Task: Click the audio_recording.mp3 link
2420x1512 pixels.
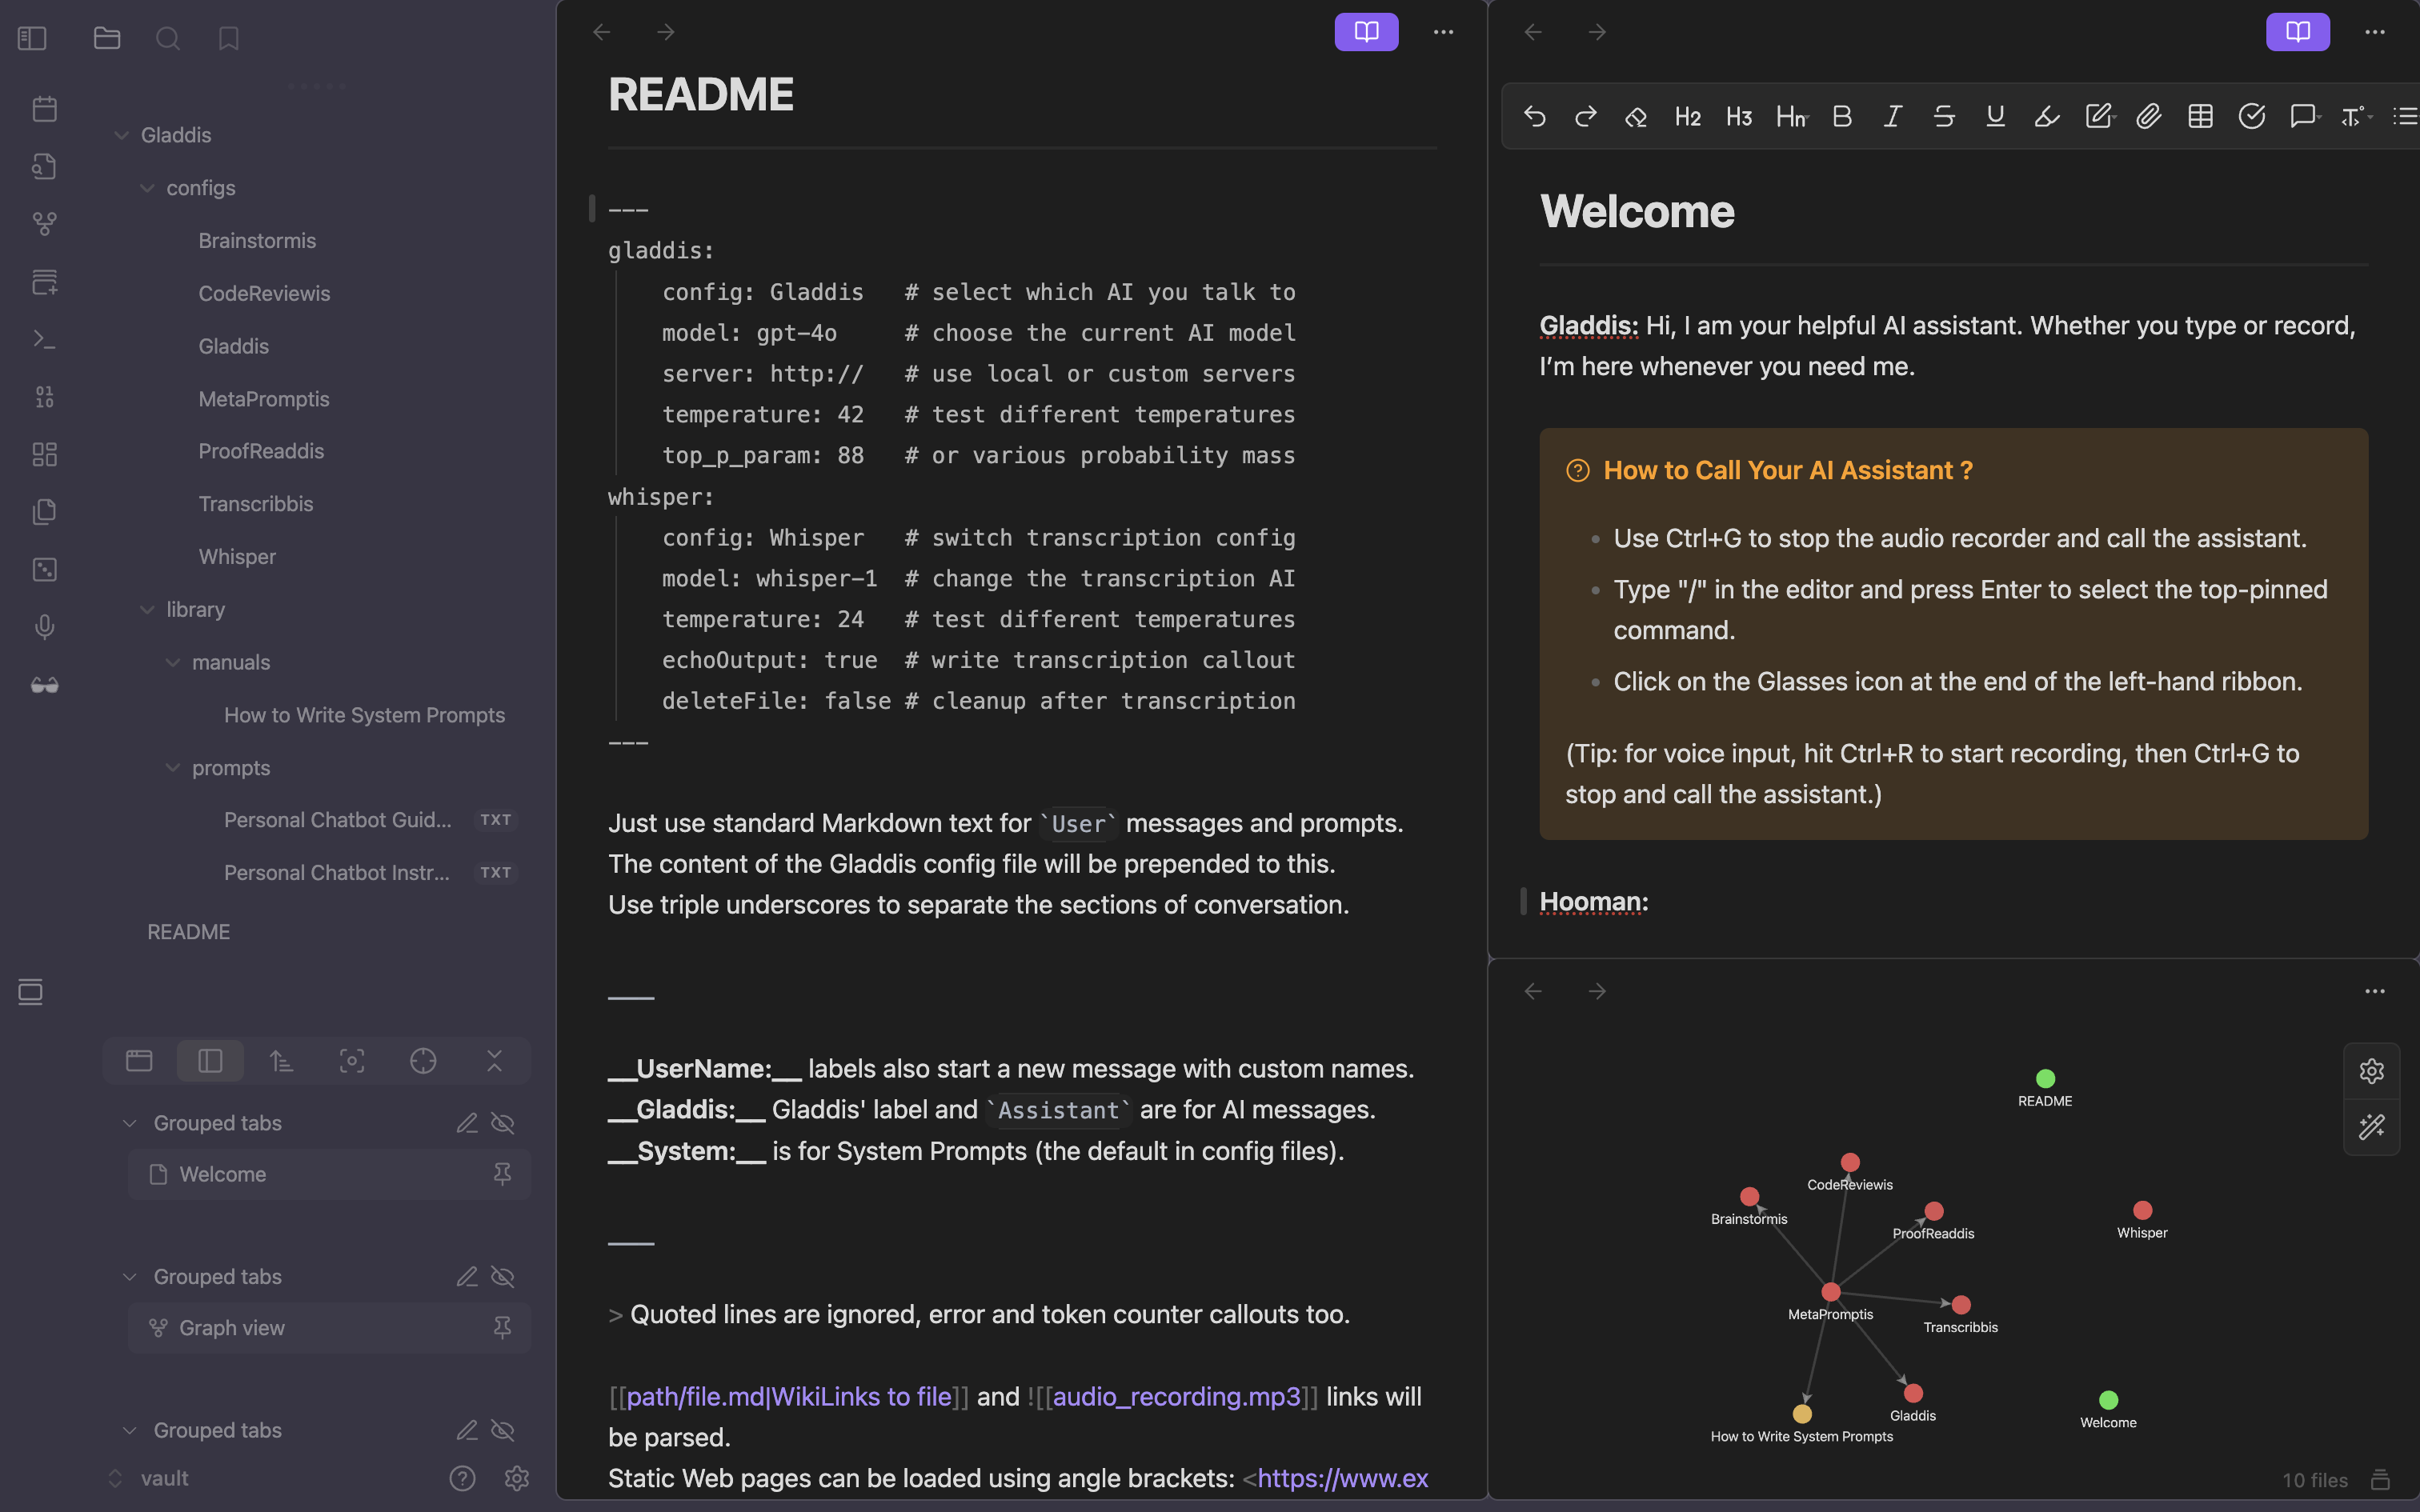Action: [x=1176, y=1396]
